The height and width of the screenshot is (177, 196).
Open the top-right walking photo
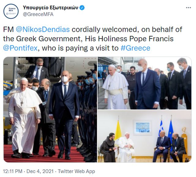(x=145, y=83)
